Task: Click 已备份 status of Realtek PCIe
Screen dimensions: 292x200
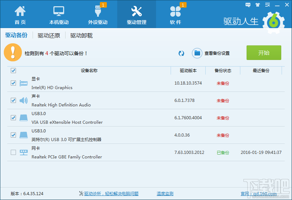Action: 223,153
